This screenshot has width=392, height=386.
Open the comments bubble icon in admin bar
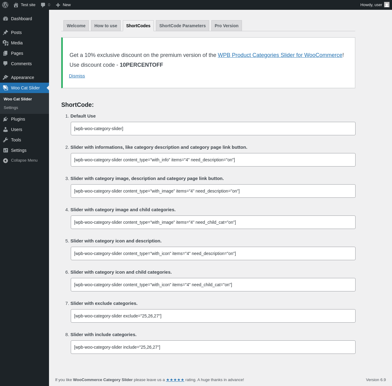point(43,5)
